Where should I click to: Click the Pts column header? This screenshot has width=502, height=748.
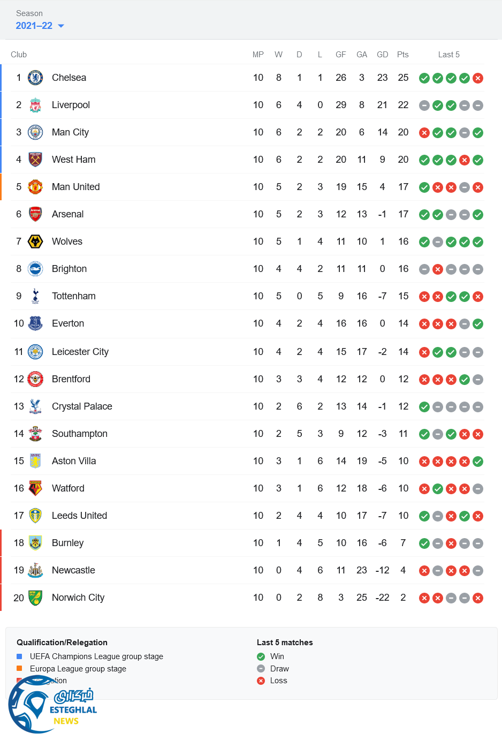coord(403,55)
